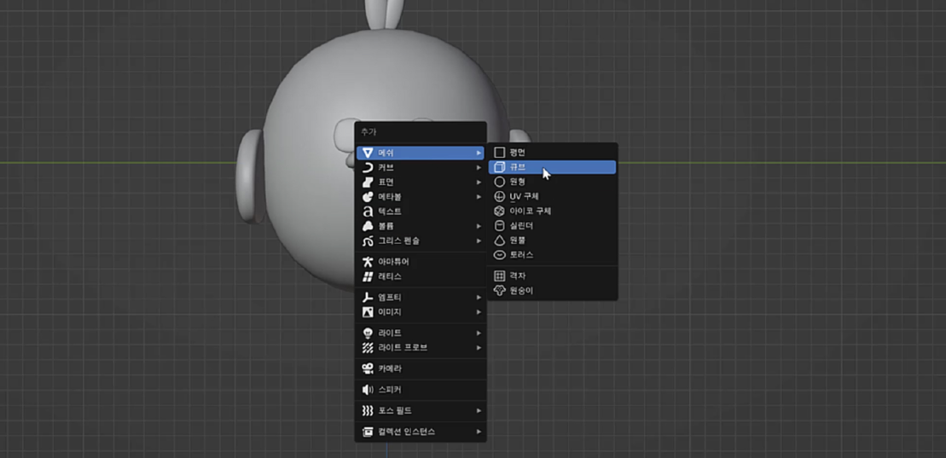Expand the 볼륨 submenu arrow
The width and height of the screenshot is (946, 458).
tap(479, 226)
